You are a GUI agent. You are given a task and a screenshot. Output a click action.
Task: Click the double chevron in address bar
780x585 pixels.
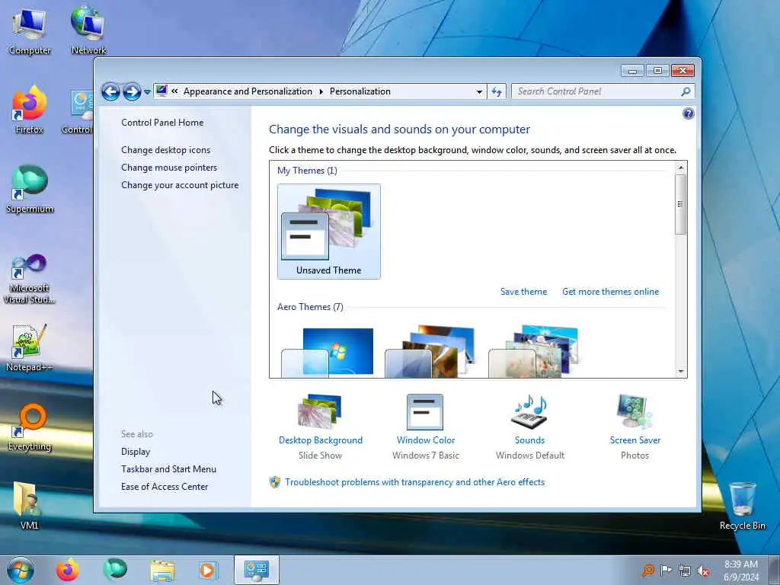[x=174, y=91]
